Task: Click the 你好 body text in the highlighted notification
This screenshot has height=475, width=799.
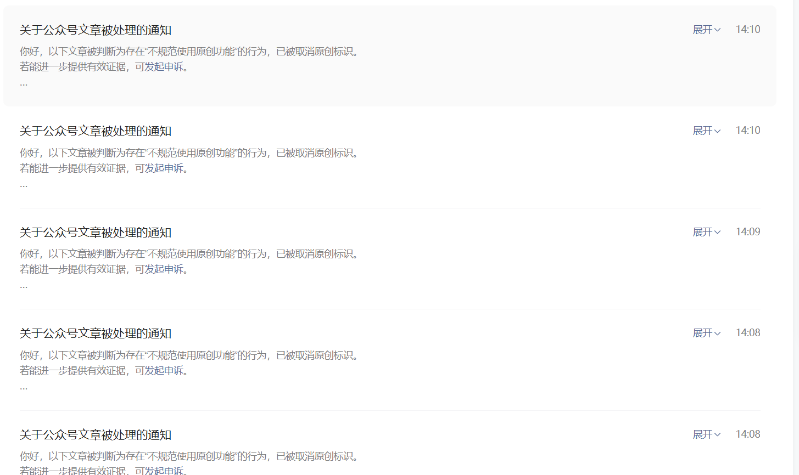Action: point(191,52)
